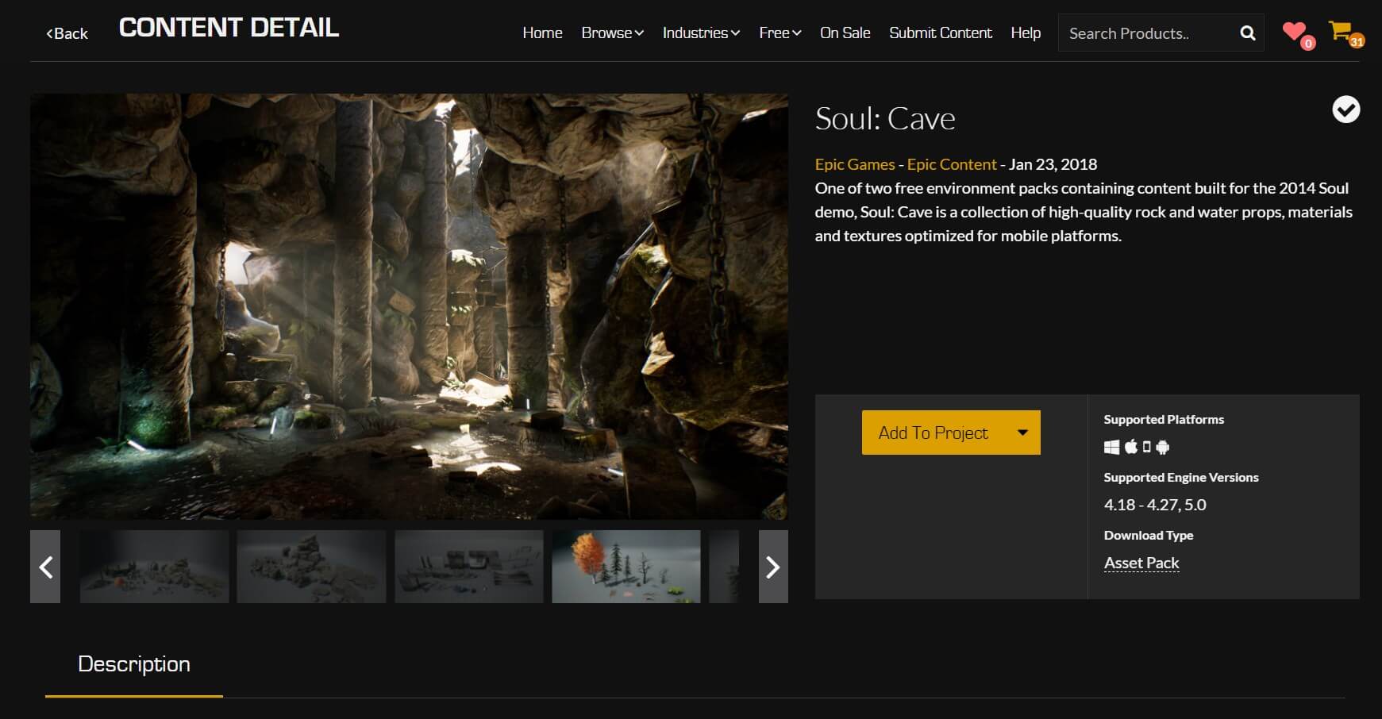Click the Windows platform icon
1382x719 pixels.
(1111, 447)
